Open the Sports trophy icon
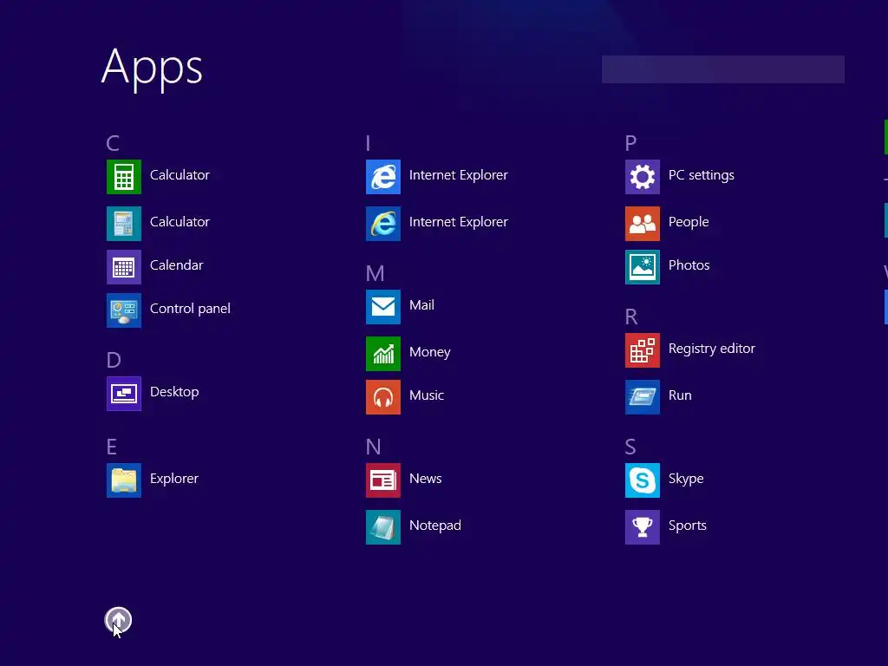Image resolution: width=888 pixels, height=666 pixels. 643,527
